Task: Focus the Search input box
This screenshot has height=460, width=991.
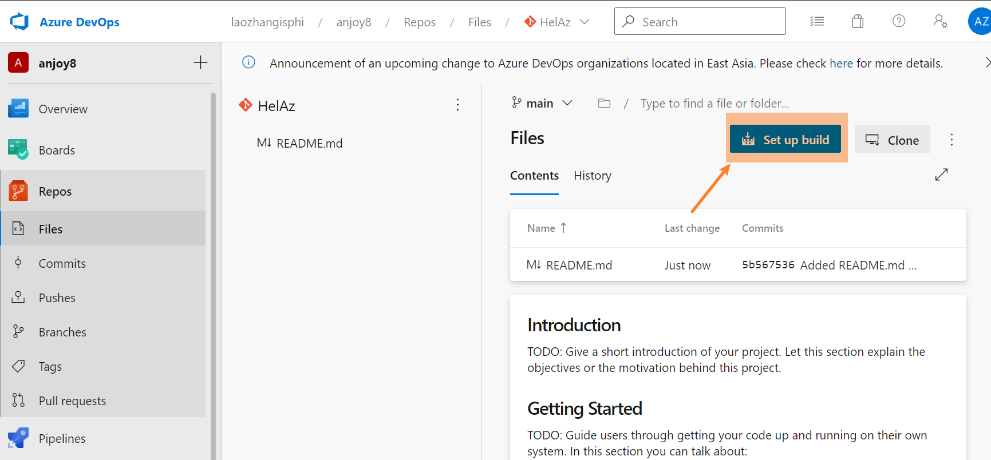Action: pos(700,21)
